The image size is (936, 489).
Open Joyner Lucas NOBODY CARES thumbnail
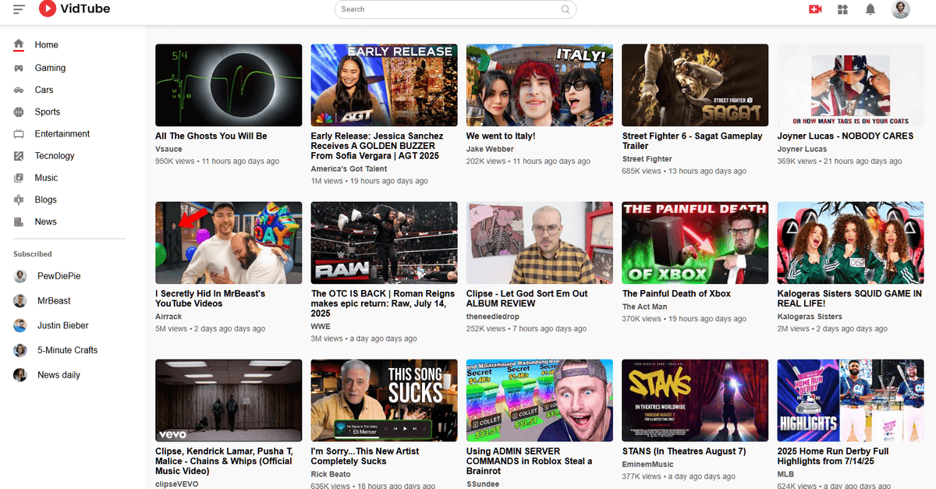tap(850, 85)
